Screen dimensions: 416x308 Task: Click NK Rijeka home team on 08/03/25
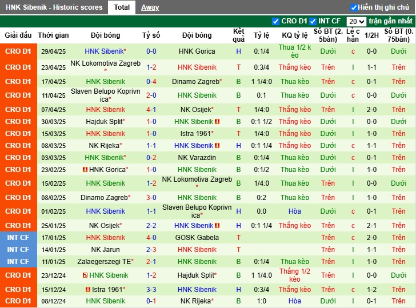[105, 145]
